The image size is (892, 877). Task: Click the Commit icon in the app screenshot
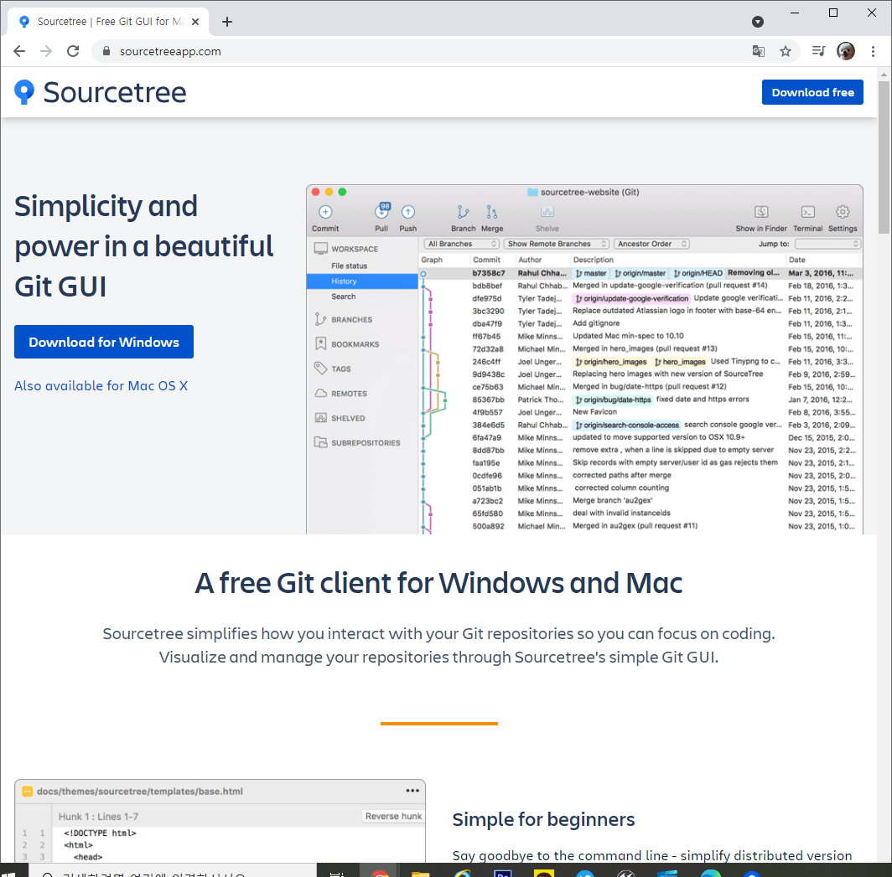pos(325,212)
